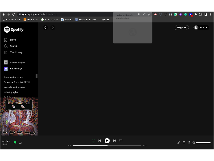Toggle repeat mode
The height and width of the screenshot is (161, 214).
click(x=121, y=140)
